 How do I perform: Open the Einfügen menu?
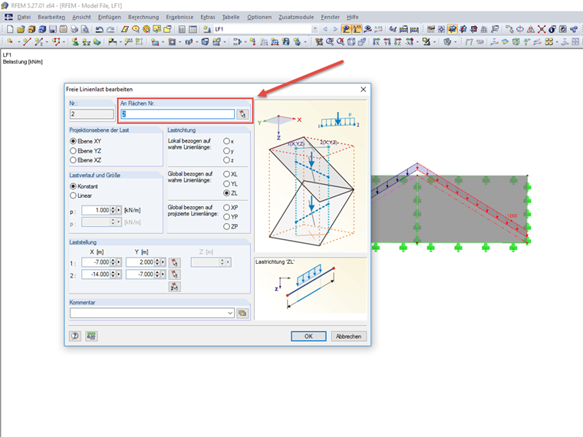109,17
